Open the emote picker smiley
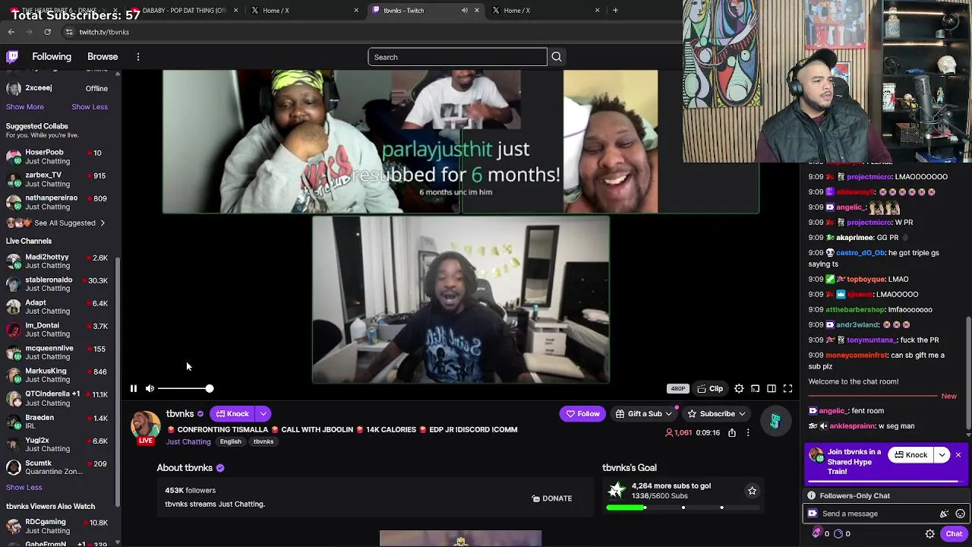 pyautogui.click(x=960, y=514)
